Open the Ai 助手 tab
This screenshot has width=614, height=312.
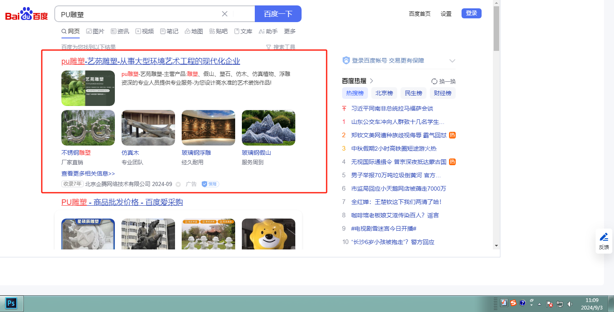[268, 31]
